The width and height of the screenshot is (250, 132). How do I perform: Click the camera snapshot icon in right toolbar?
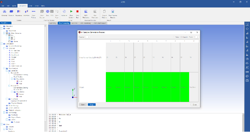247,81
